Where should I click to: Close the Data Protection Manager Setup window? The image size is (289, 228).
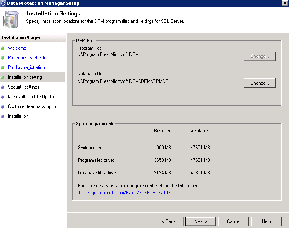[285, 3]
